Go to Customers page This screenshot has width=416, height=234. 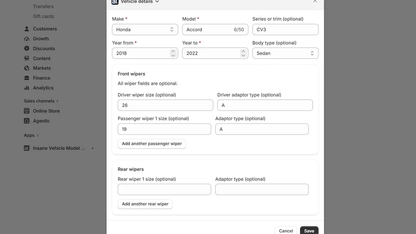click(x=45, y=29)
